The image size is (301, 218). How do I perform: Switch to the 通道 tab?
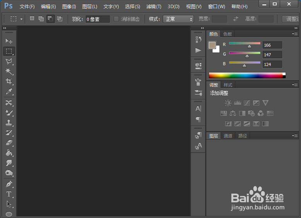click(x=228, y=136)
